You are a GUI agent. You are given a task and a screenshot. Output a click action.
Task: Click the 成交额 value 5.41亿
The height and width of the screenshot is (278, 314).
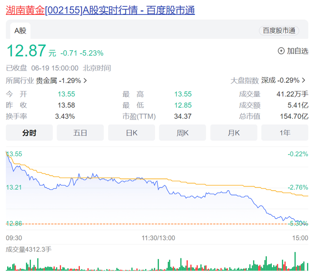(298, 105)
